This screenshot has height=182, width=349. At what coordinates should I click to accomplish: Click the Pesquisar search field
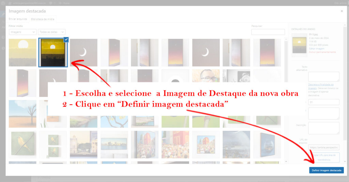[268, 32]
